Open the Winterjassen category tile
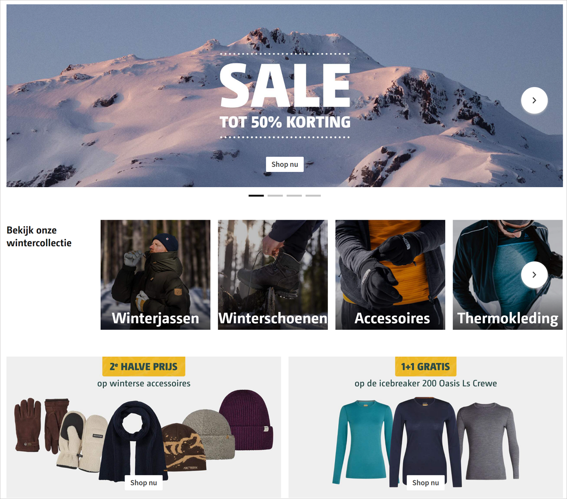 155,275
